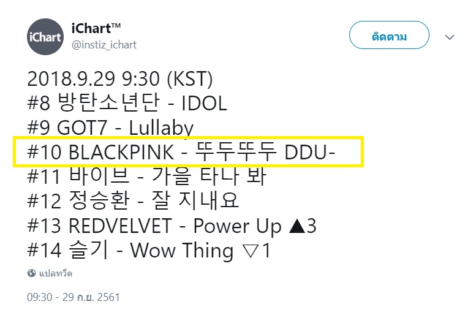The width and height of the screenshot is (476, 312).
Task: Open the iChart™ display name
Action: click(x=96, y=28)
